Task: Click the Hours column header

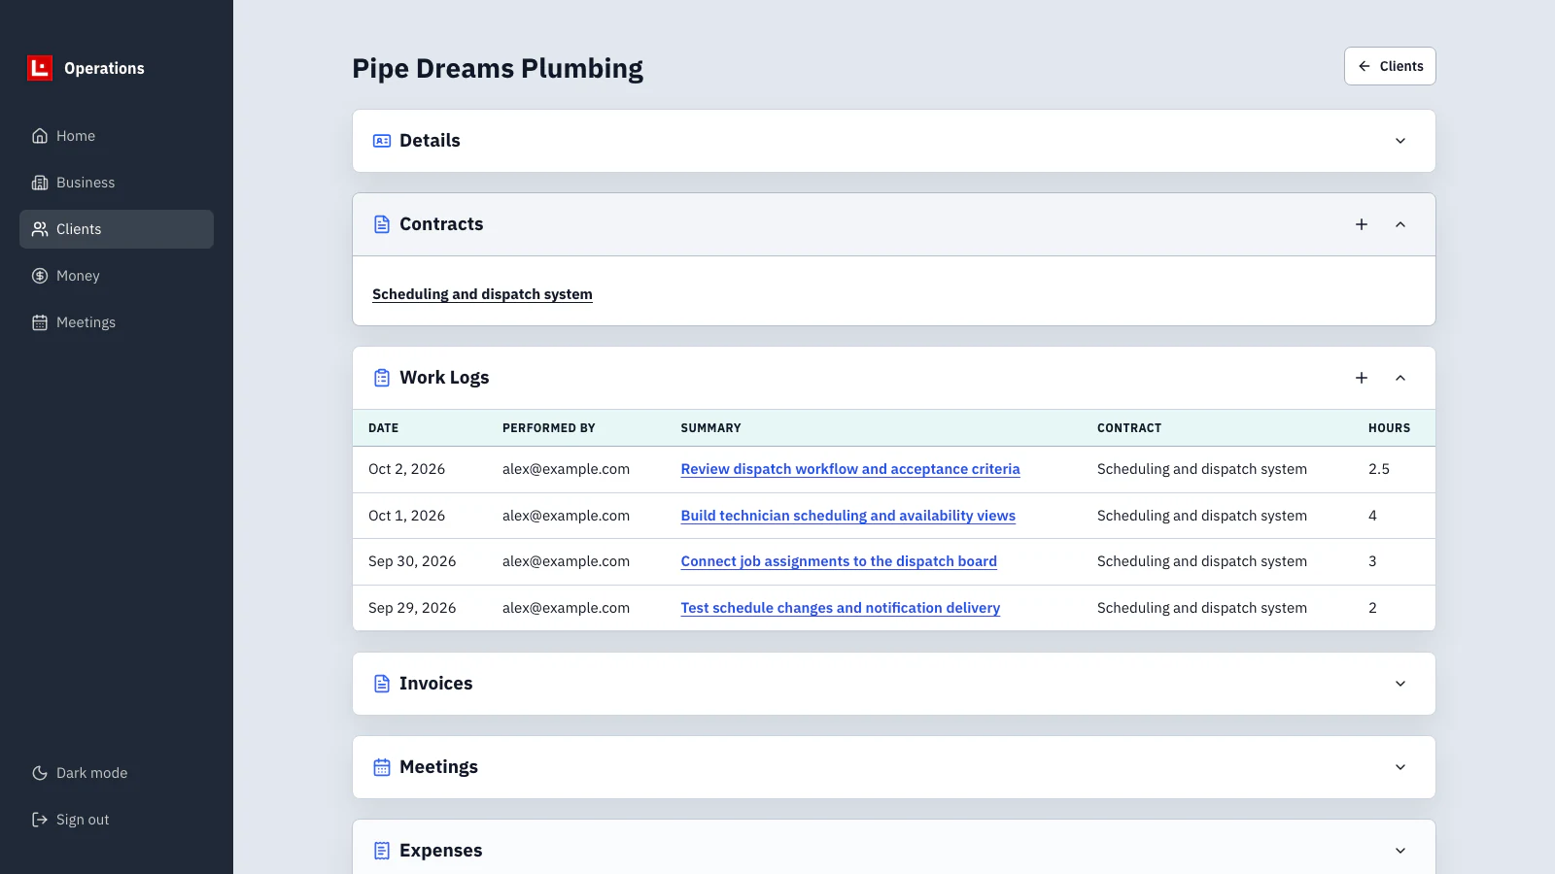Action: (x=1389, y=428)
